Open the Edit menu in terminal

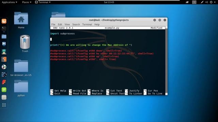click(60, 24)
